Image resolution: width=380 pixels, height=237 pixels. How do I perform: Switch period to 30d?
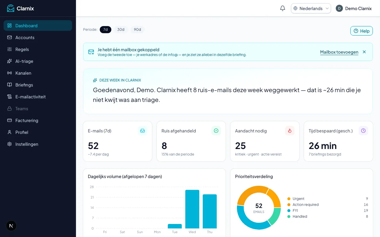(x=121, y=30)
